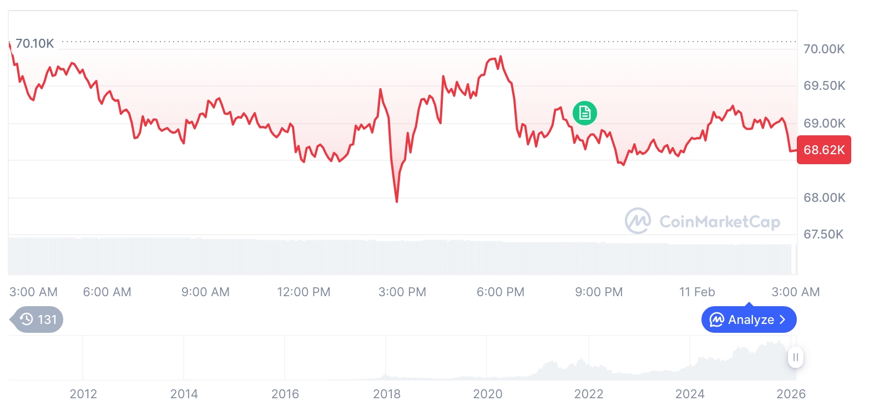Click the lowest dip point of the price line

click(x=397, y=201)
